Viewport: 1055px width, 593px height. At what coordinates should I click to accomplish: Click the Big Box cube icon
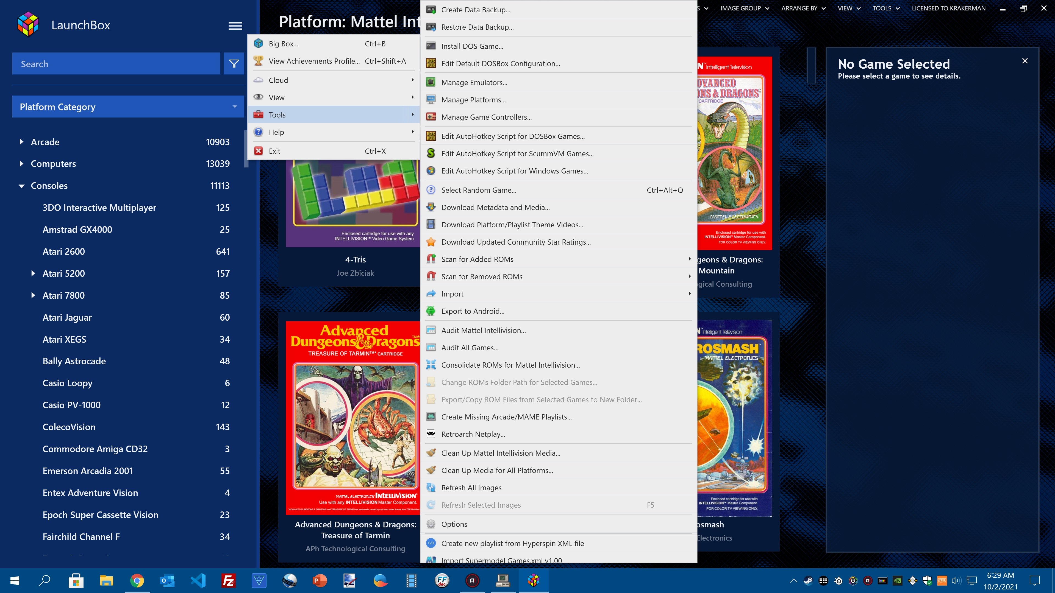tap(259, 43)
